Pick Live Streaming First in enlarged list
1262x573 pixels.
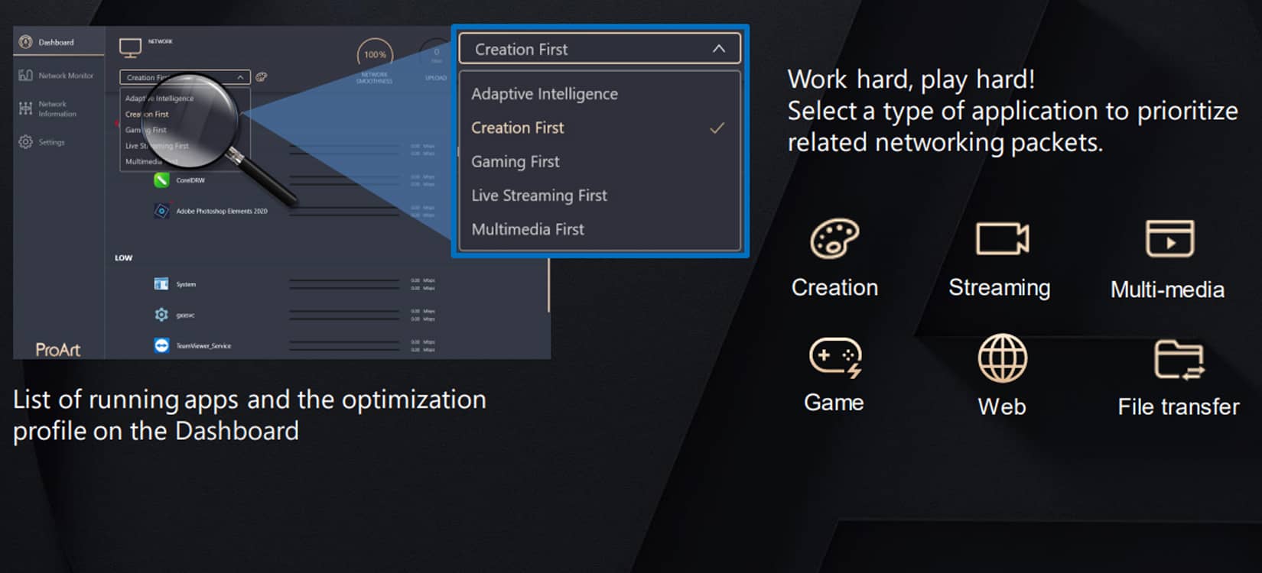[539, 196]
